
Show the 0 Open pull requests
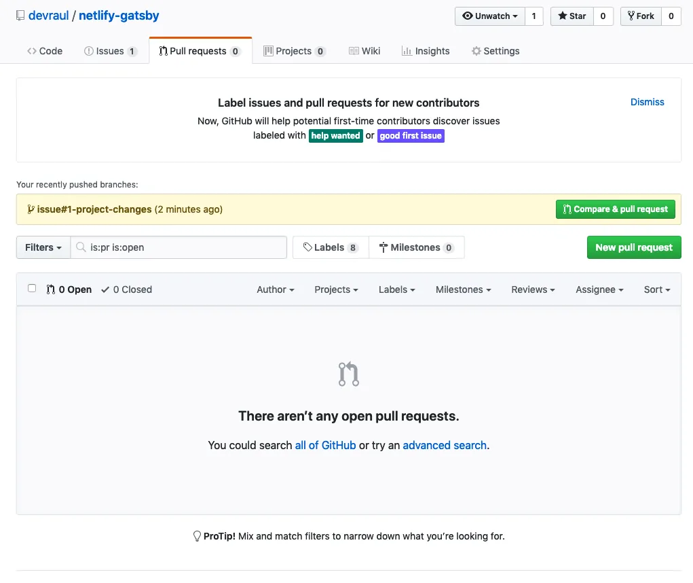point(69,289)
